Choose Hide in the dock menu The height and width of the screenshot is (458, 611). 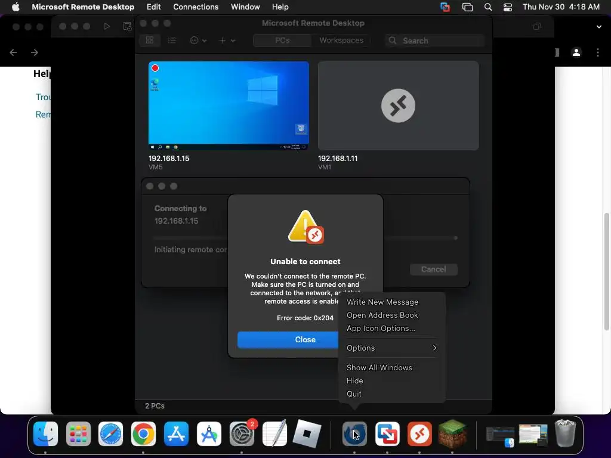pos(354,381)
